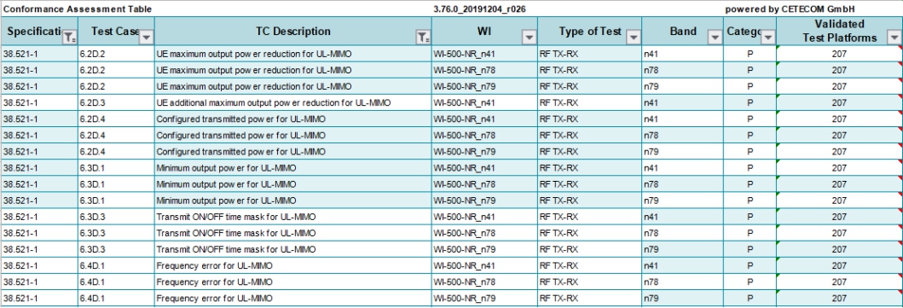Expand the Test Case filter dropdown
This screenshot has height=308, width=903.
point(147,38)
